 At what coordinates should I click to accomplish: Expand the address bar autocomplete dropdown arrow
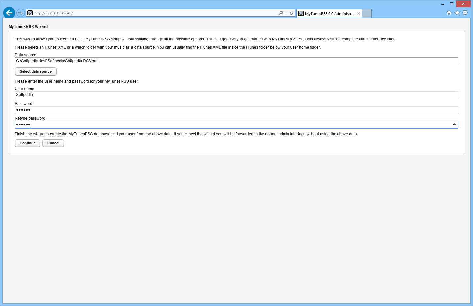[286, 13]
